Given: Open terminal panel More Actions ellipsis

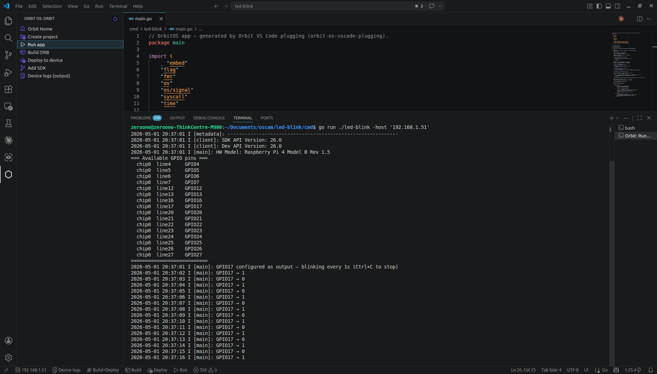Looking at the screenshot, I should point(626,118).
